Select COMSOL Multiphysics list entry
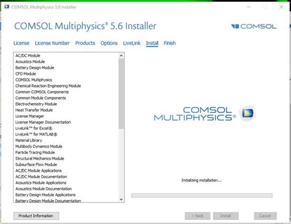This screenshot has height=224, width=291. pos(34,80)
